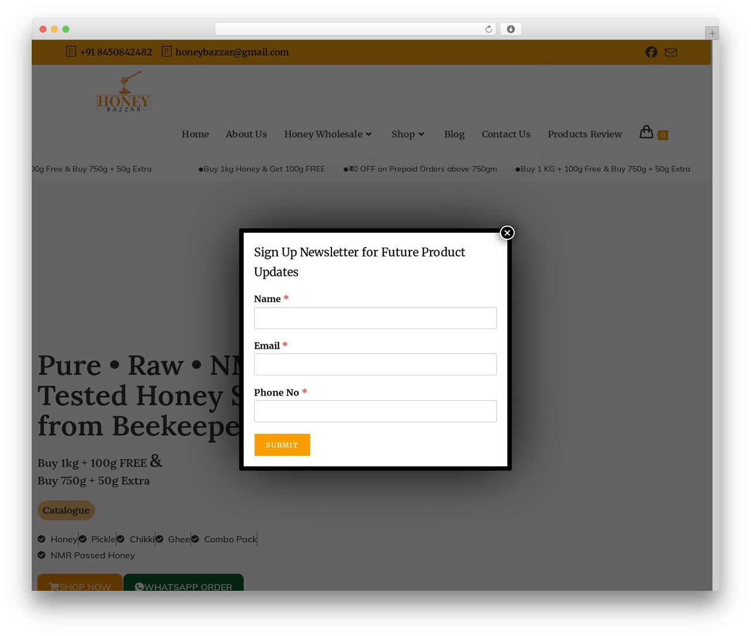The height and width of the screenshot is (636, 751).
Task: Click the email icon beside honeybazzar@gmail.com
Action: pyautogui.click(x=167, y=52)
